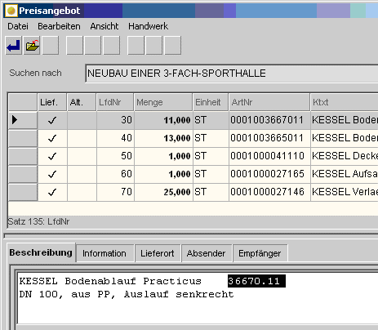Click the ArtNr column header

[x=269, y=102]
